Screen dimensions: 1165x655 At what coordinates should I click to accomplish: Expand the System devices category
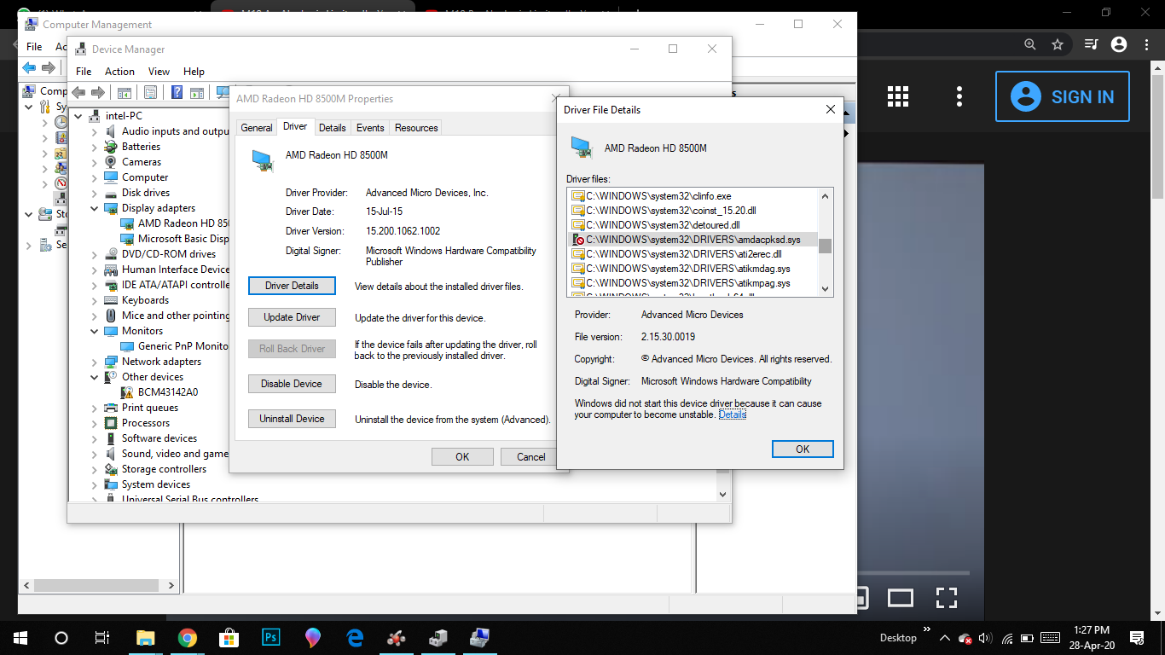click(95, 484)
